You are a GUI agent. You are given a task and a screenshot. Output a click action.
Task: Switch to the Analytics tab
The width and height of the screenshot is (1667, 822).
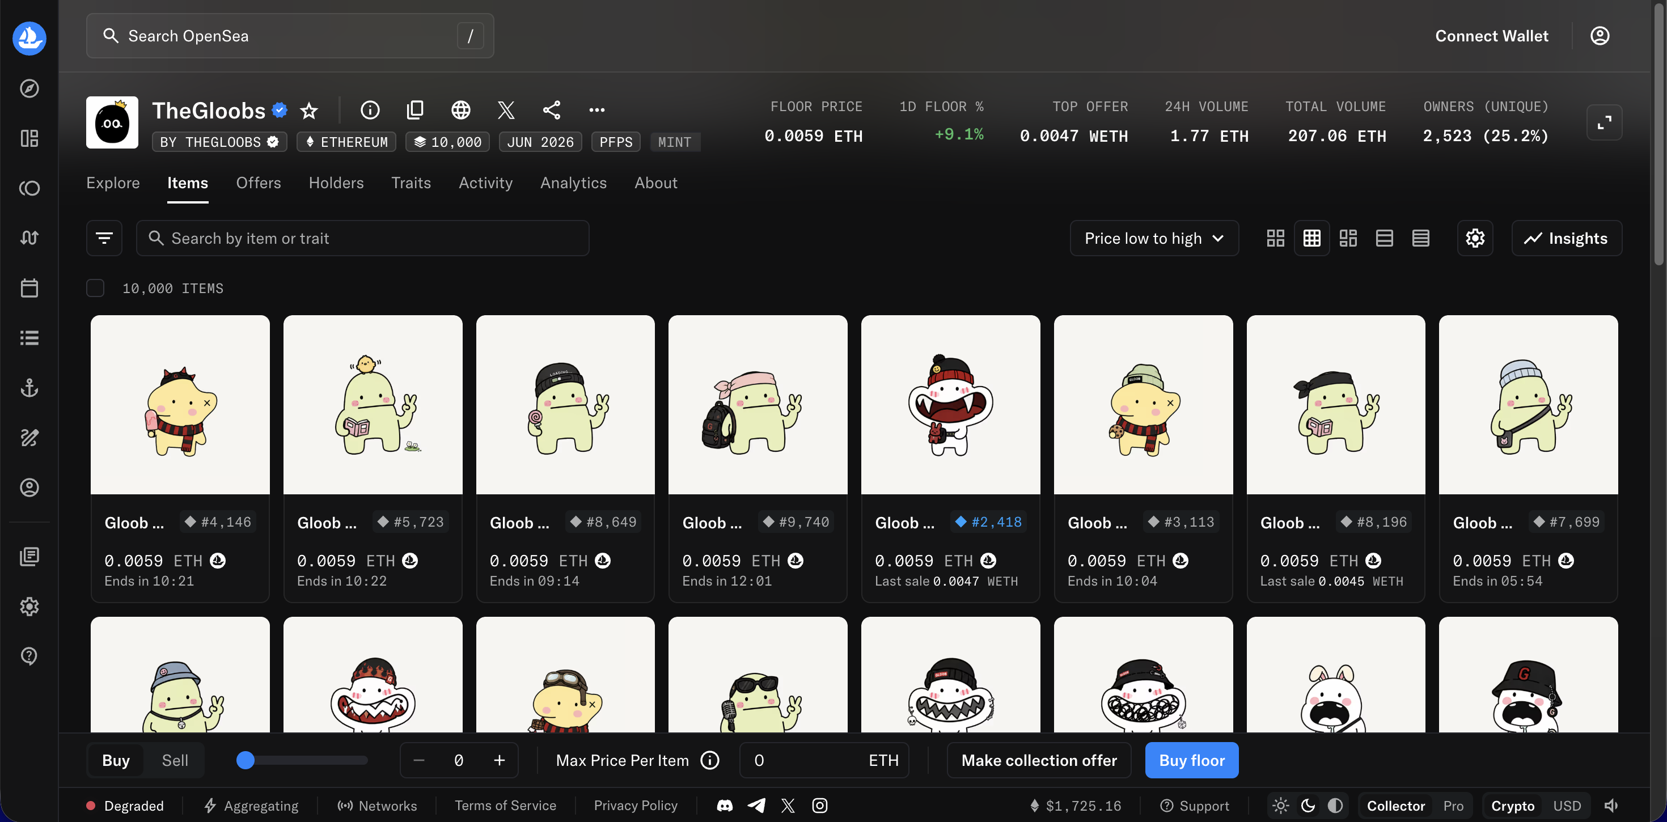tap(573, 183)
